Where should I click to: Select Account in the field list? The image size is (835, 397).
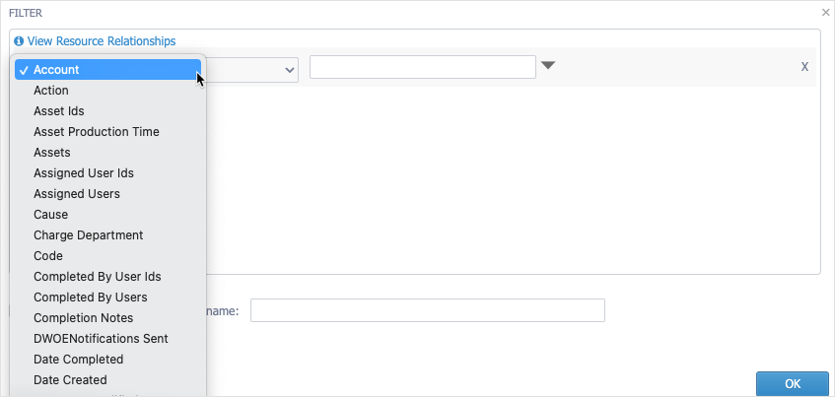pyautogui.click(x=108, y=70)
